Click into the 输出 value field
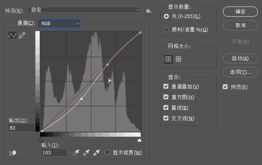This screenshot has height=165, width=262. (21, 128)
